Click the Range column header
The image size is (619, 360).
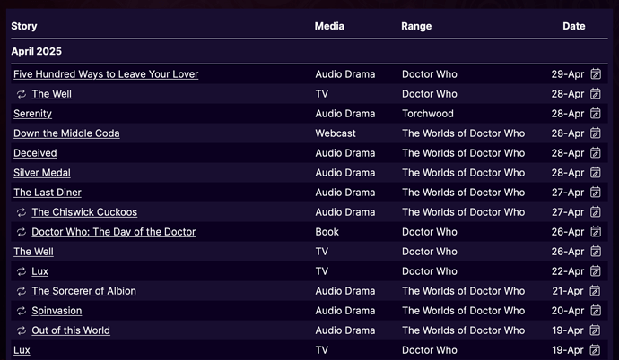tap(416, 26)
